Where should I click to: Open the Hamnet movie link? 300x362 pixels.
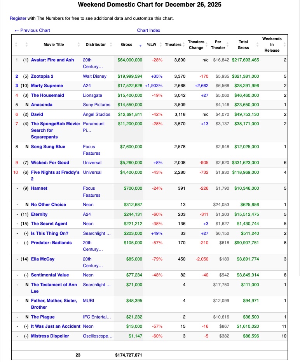click(39, 188)
